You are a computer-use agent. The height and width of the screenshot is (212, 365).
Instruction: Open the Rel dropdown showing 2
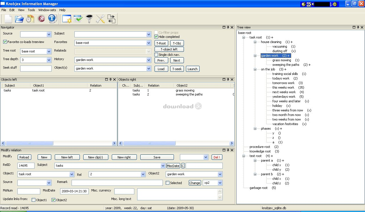coord(143,174)
